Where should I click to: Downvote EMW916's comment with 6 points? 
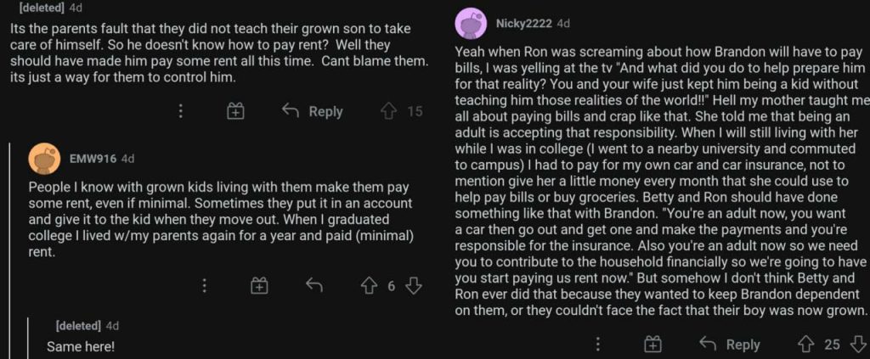tap(414, 286)
